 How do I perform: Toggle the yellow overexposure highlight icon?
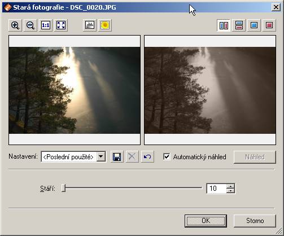click(x=105, y=25)
